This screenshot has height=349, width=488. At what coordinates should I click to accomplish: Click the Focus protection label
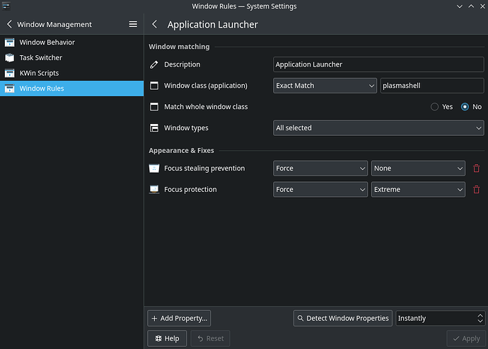190,190
